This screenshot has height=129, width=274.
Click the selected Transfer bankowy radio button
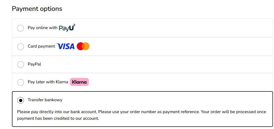[21, 100]
